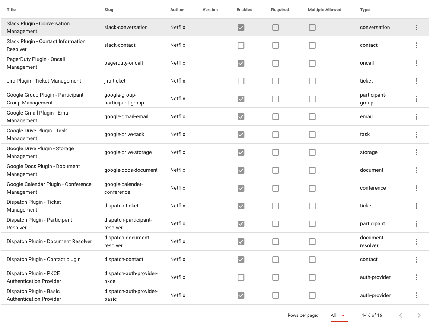Screen dimensions: 433x325
Task: Allow multiple instances of Jira Ticket plugin
Action: tap(312, 81)
